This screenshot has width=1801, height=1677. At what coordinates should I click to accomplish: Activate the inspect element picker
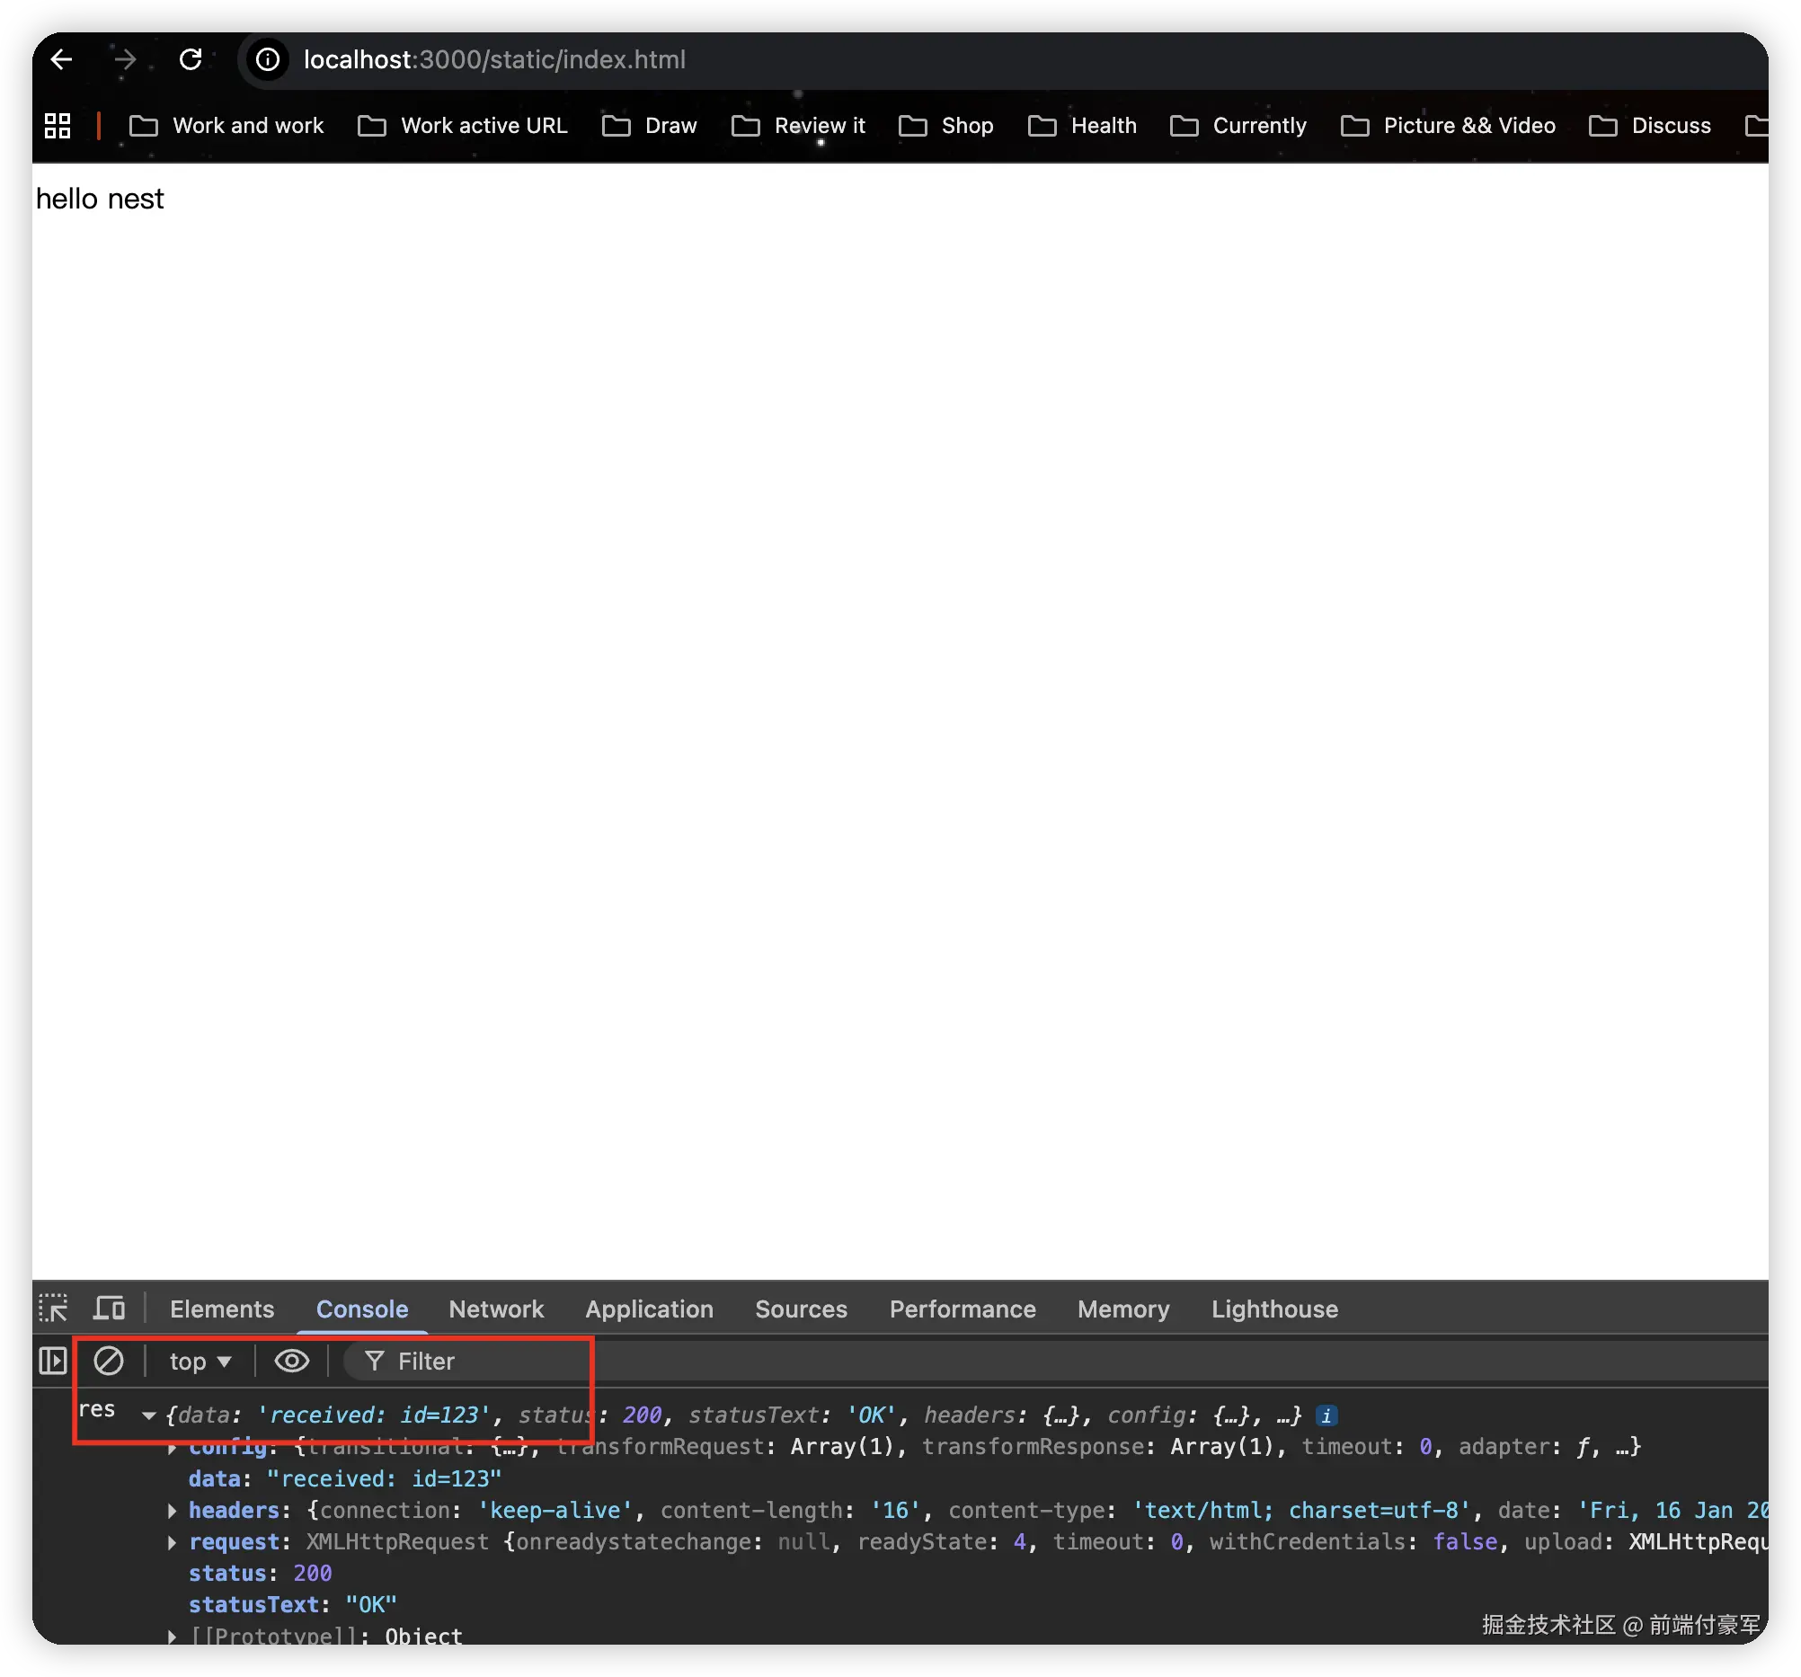[53, 1309]
